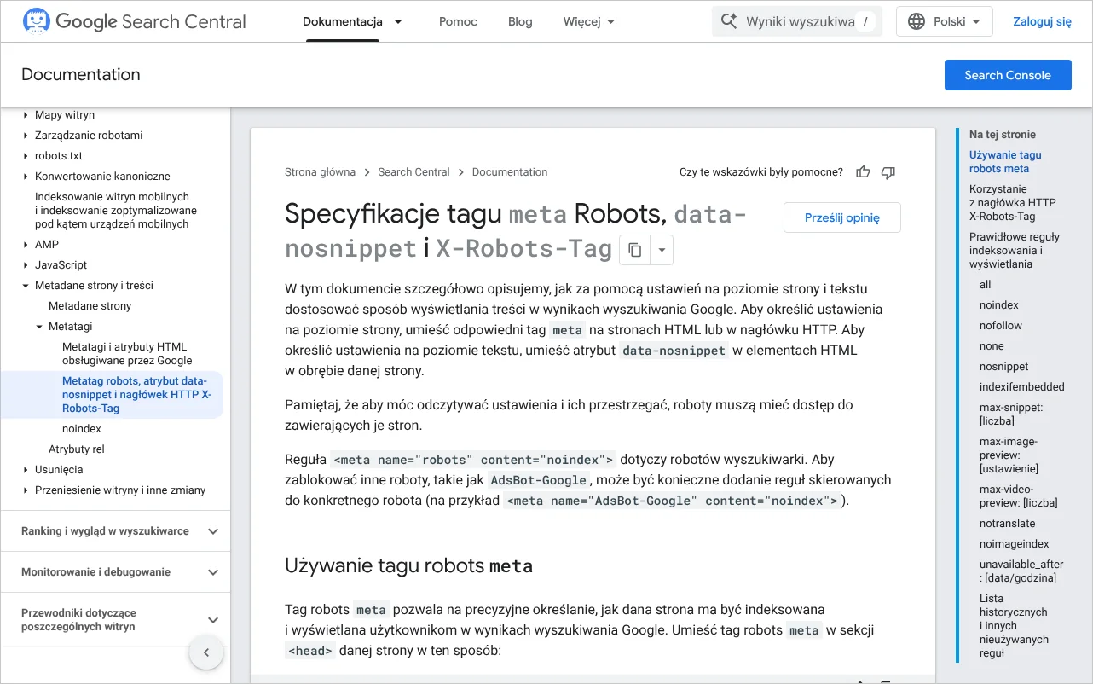The image size is (1093, 684).
Task: Click the Search Console button
Action: [1008, 75]
